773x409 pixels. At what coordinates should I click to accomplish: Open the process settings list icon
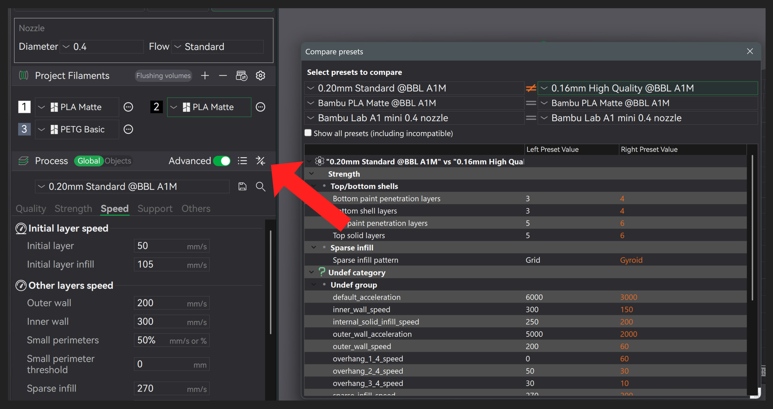(x=242, y=161)
